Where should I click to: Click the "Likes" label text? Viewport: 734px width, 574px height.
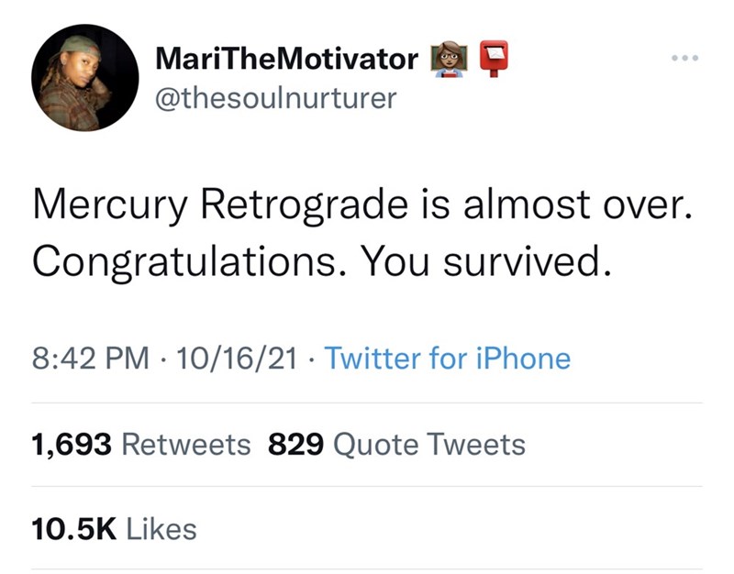coord(159,528)
